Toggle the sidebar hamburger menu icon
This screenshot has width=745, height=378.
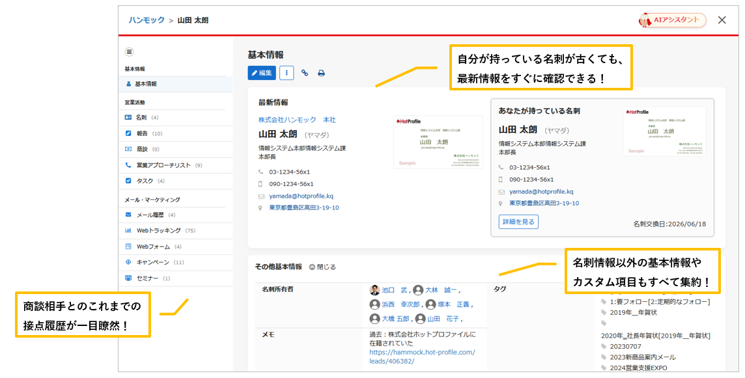pyautogui.click(x=129, y=52)
